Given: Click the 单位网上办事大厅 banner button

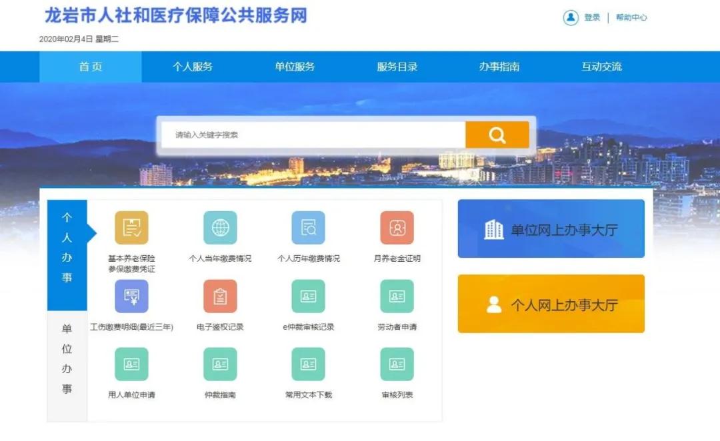Looking at the screenshot, I should coord(551,229).
